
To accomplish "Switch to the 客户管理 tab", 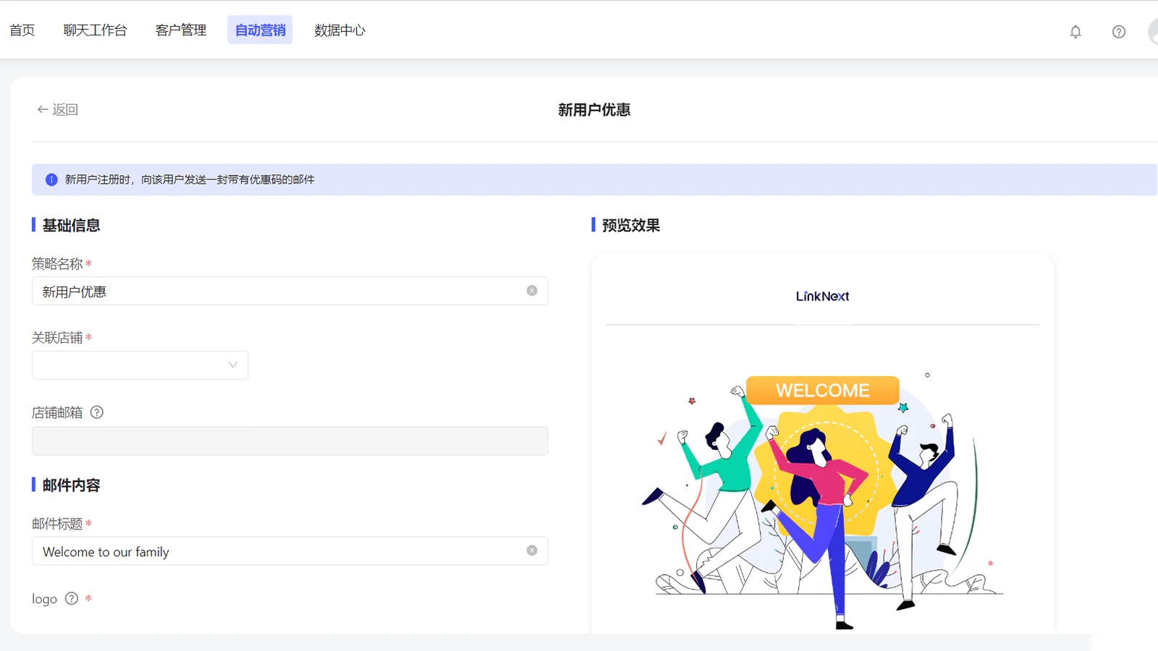I will coord(181,30).
